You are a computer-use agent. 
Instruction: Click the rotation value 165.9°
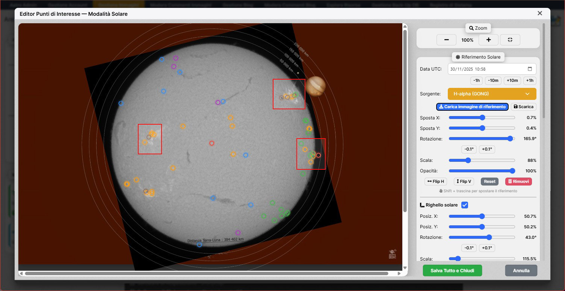click(530, 139)
